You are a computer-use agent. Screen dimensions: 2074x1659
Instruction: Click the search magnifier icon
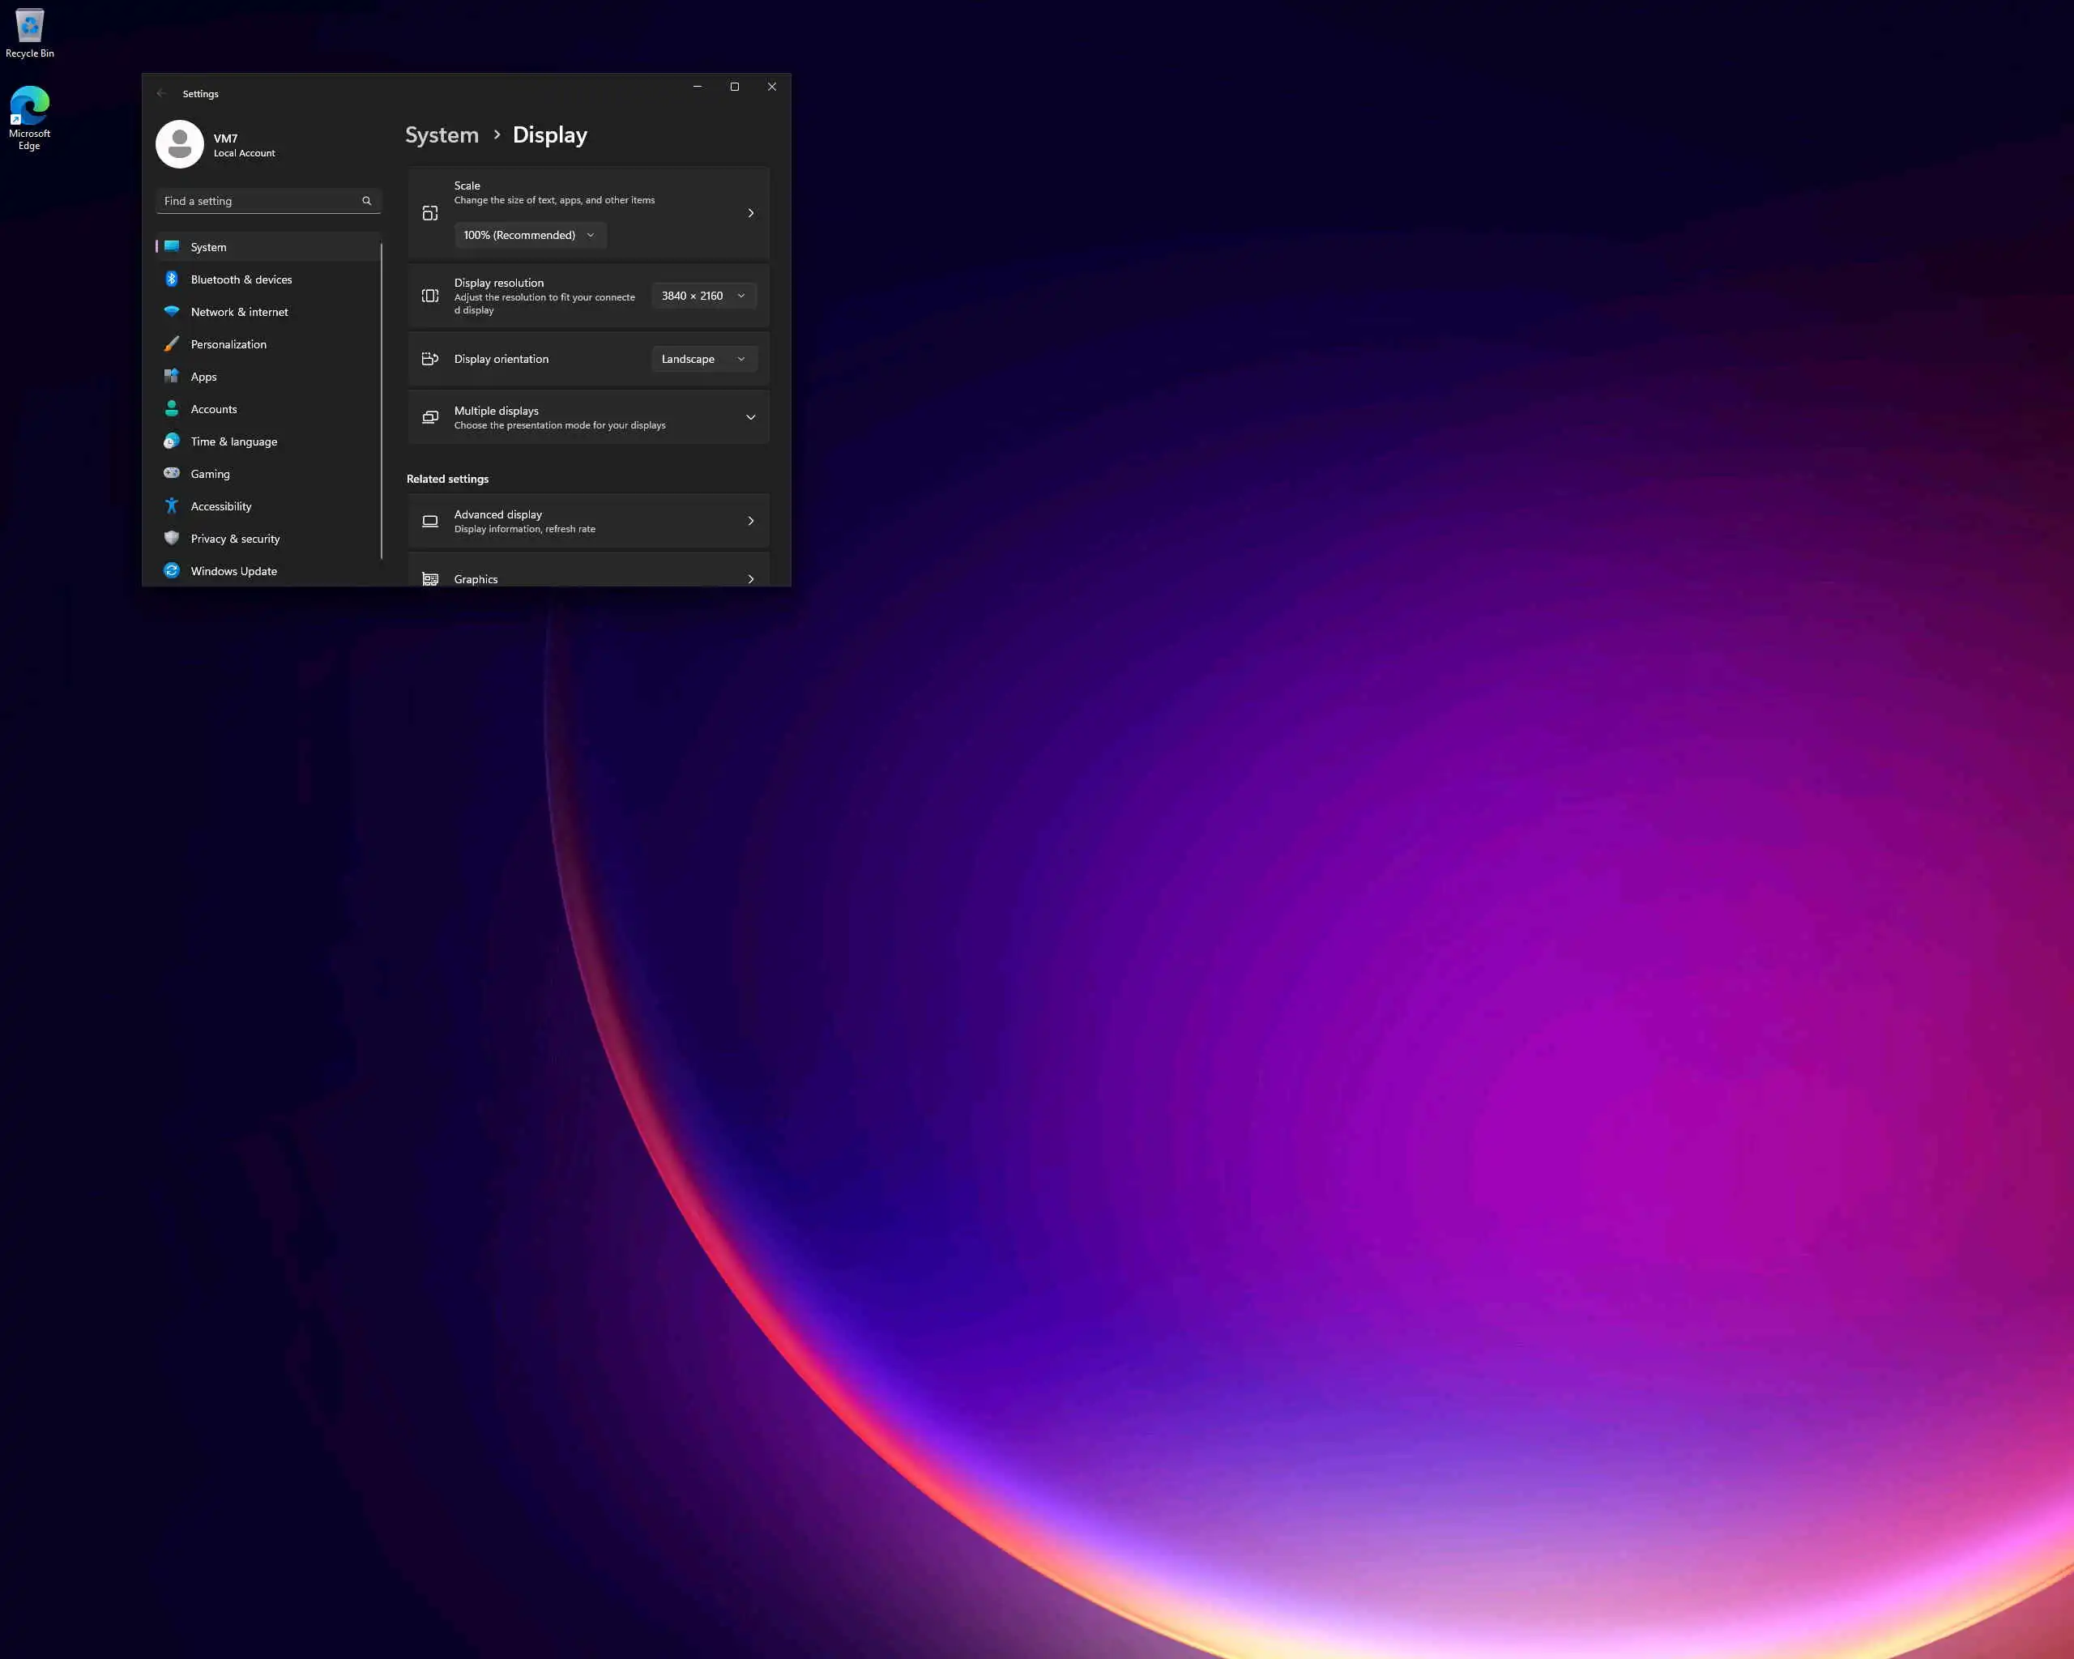(x=366, y=201)
